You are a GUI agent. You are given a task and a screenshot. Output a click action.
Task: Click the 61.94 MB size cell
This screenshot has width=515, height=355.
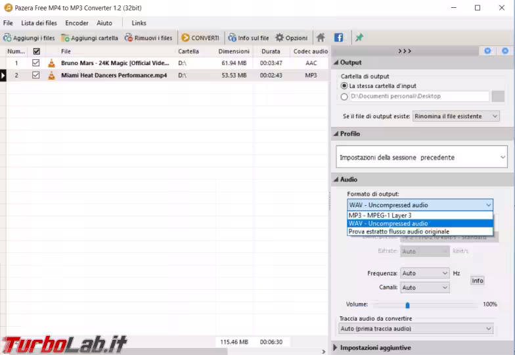[234, 63]
